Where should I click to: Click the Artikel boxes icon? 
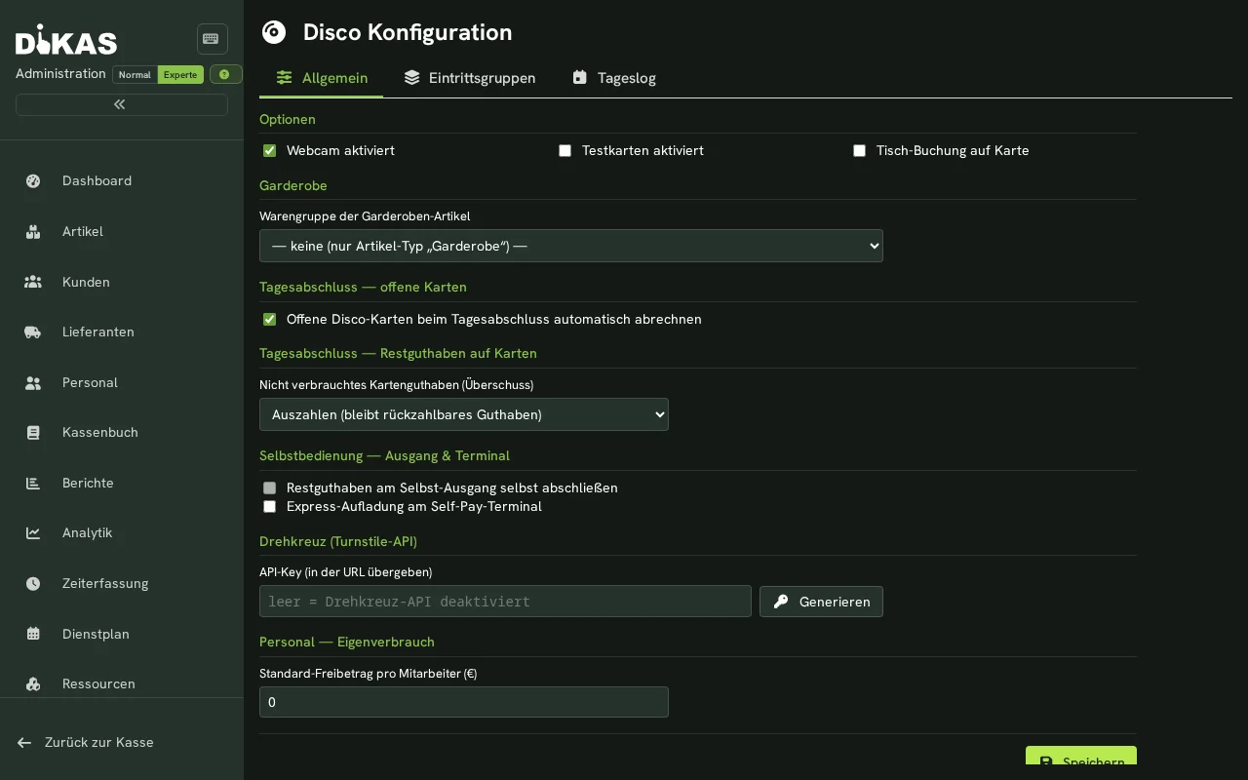coord(33,231)
